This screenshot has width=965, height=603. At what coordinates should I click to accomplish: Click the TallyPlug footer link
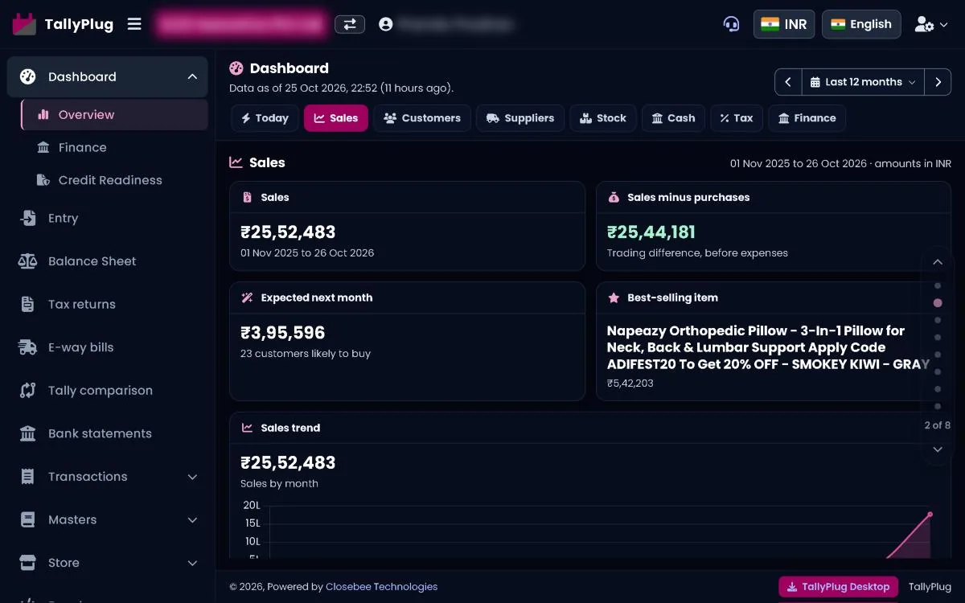pyautogui.click(x=930, y=587)
